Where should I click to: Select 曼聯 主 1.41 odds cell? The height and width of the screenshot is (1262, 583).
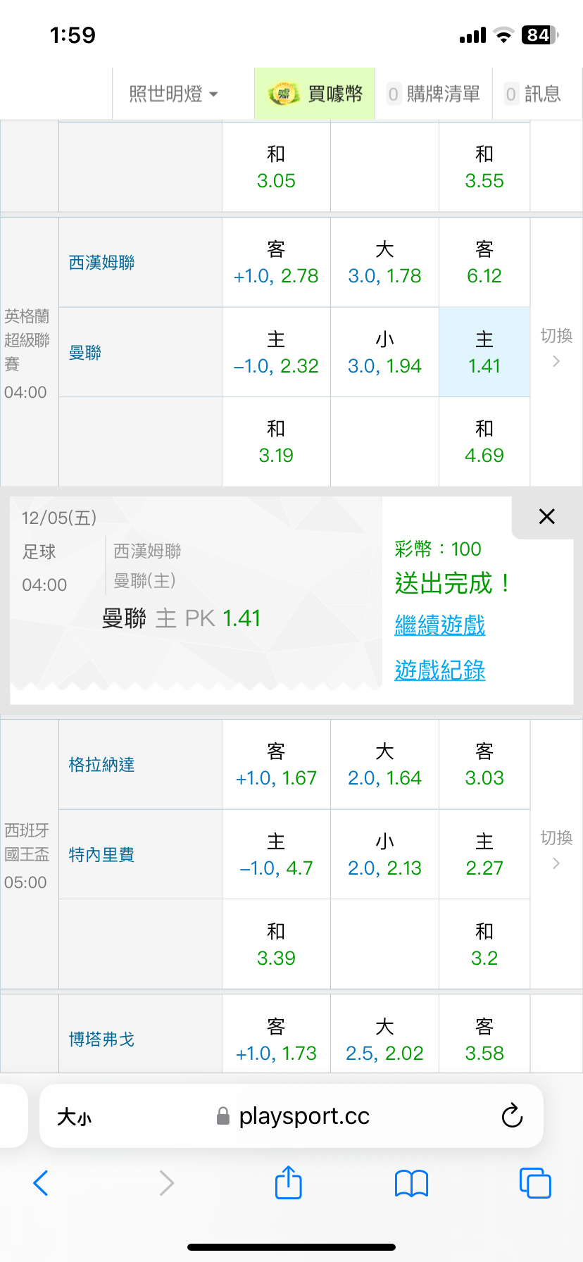coord(484,352)
